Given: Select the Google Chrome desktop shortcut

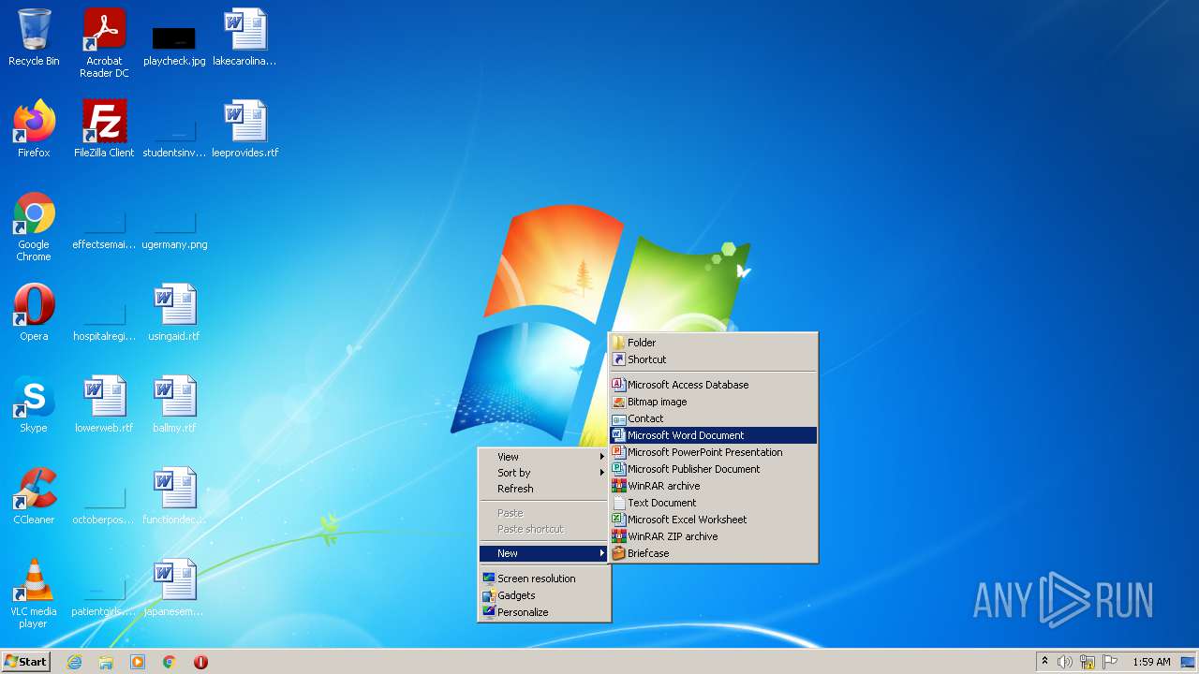Looking at the screenshot, I should [34, 227].
